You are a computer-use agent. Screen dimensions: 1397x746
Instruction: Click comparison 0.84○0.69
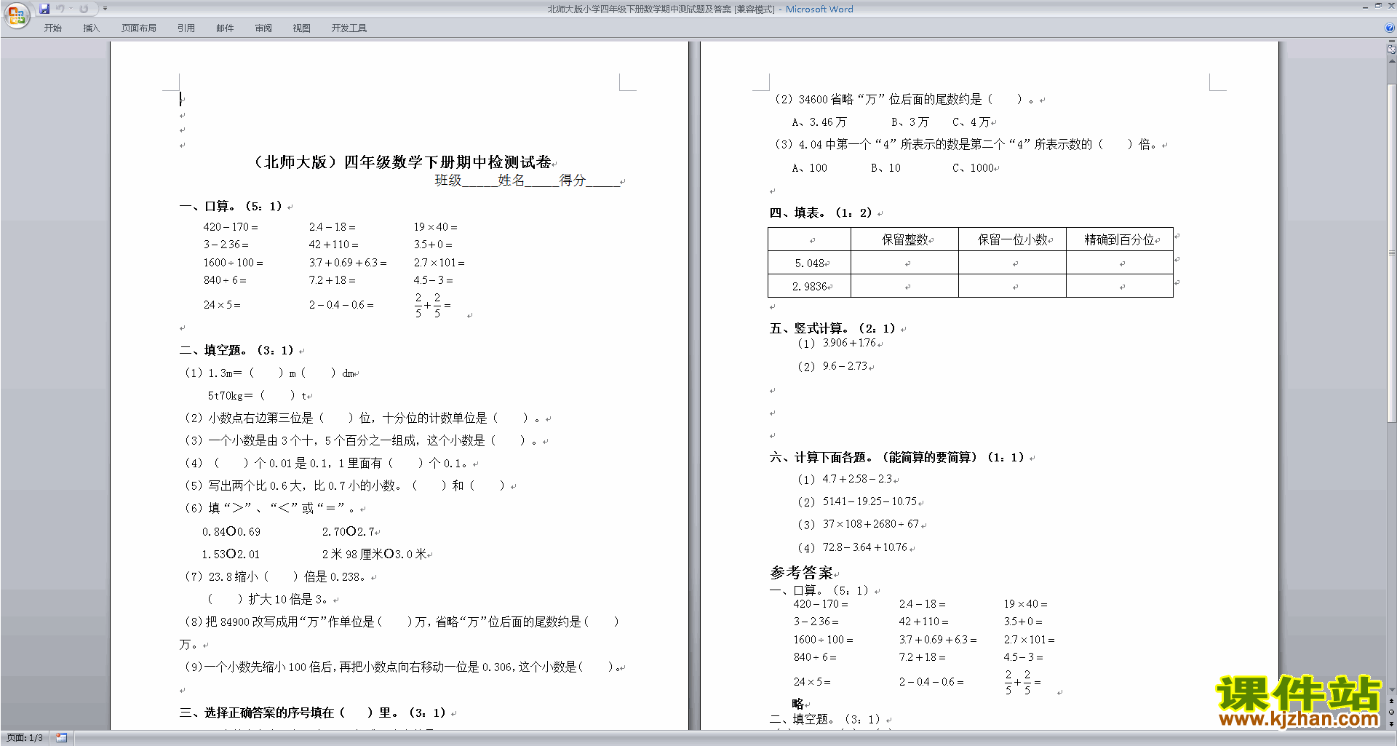click(x=231, y=531)
